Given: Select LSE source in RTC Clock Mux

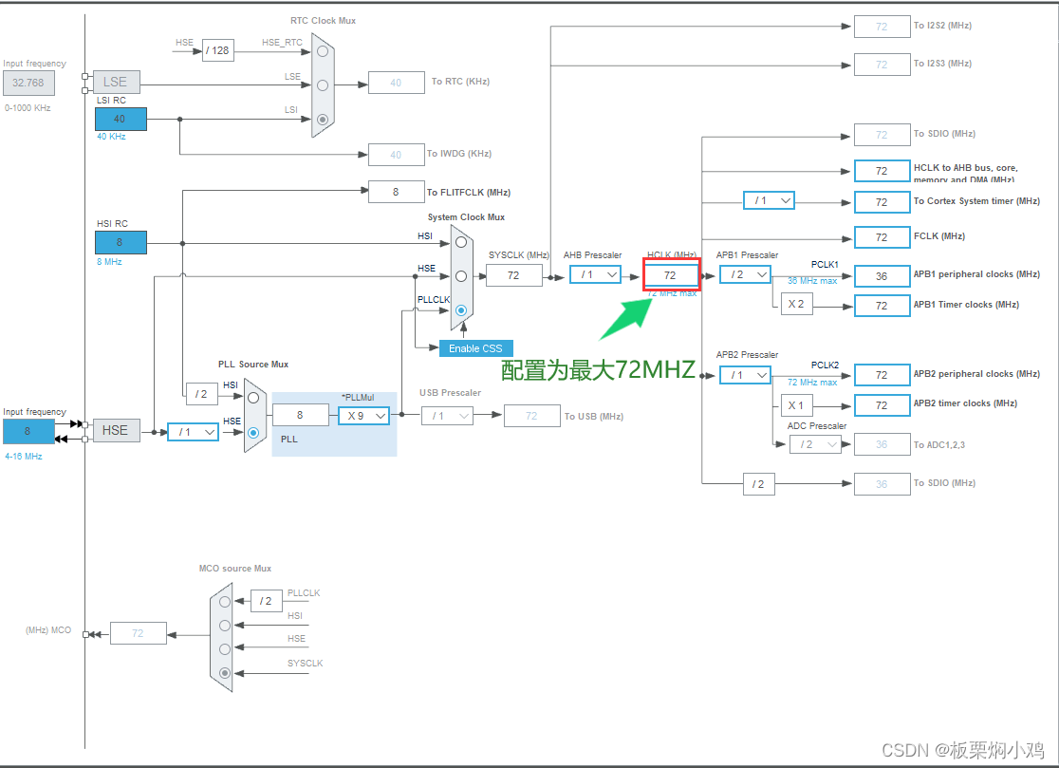Looking at the screenshot, I should pyautogui.click(x=322, y=84).
